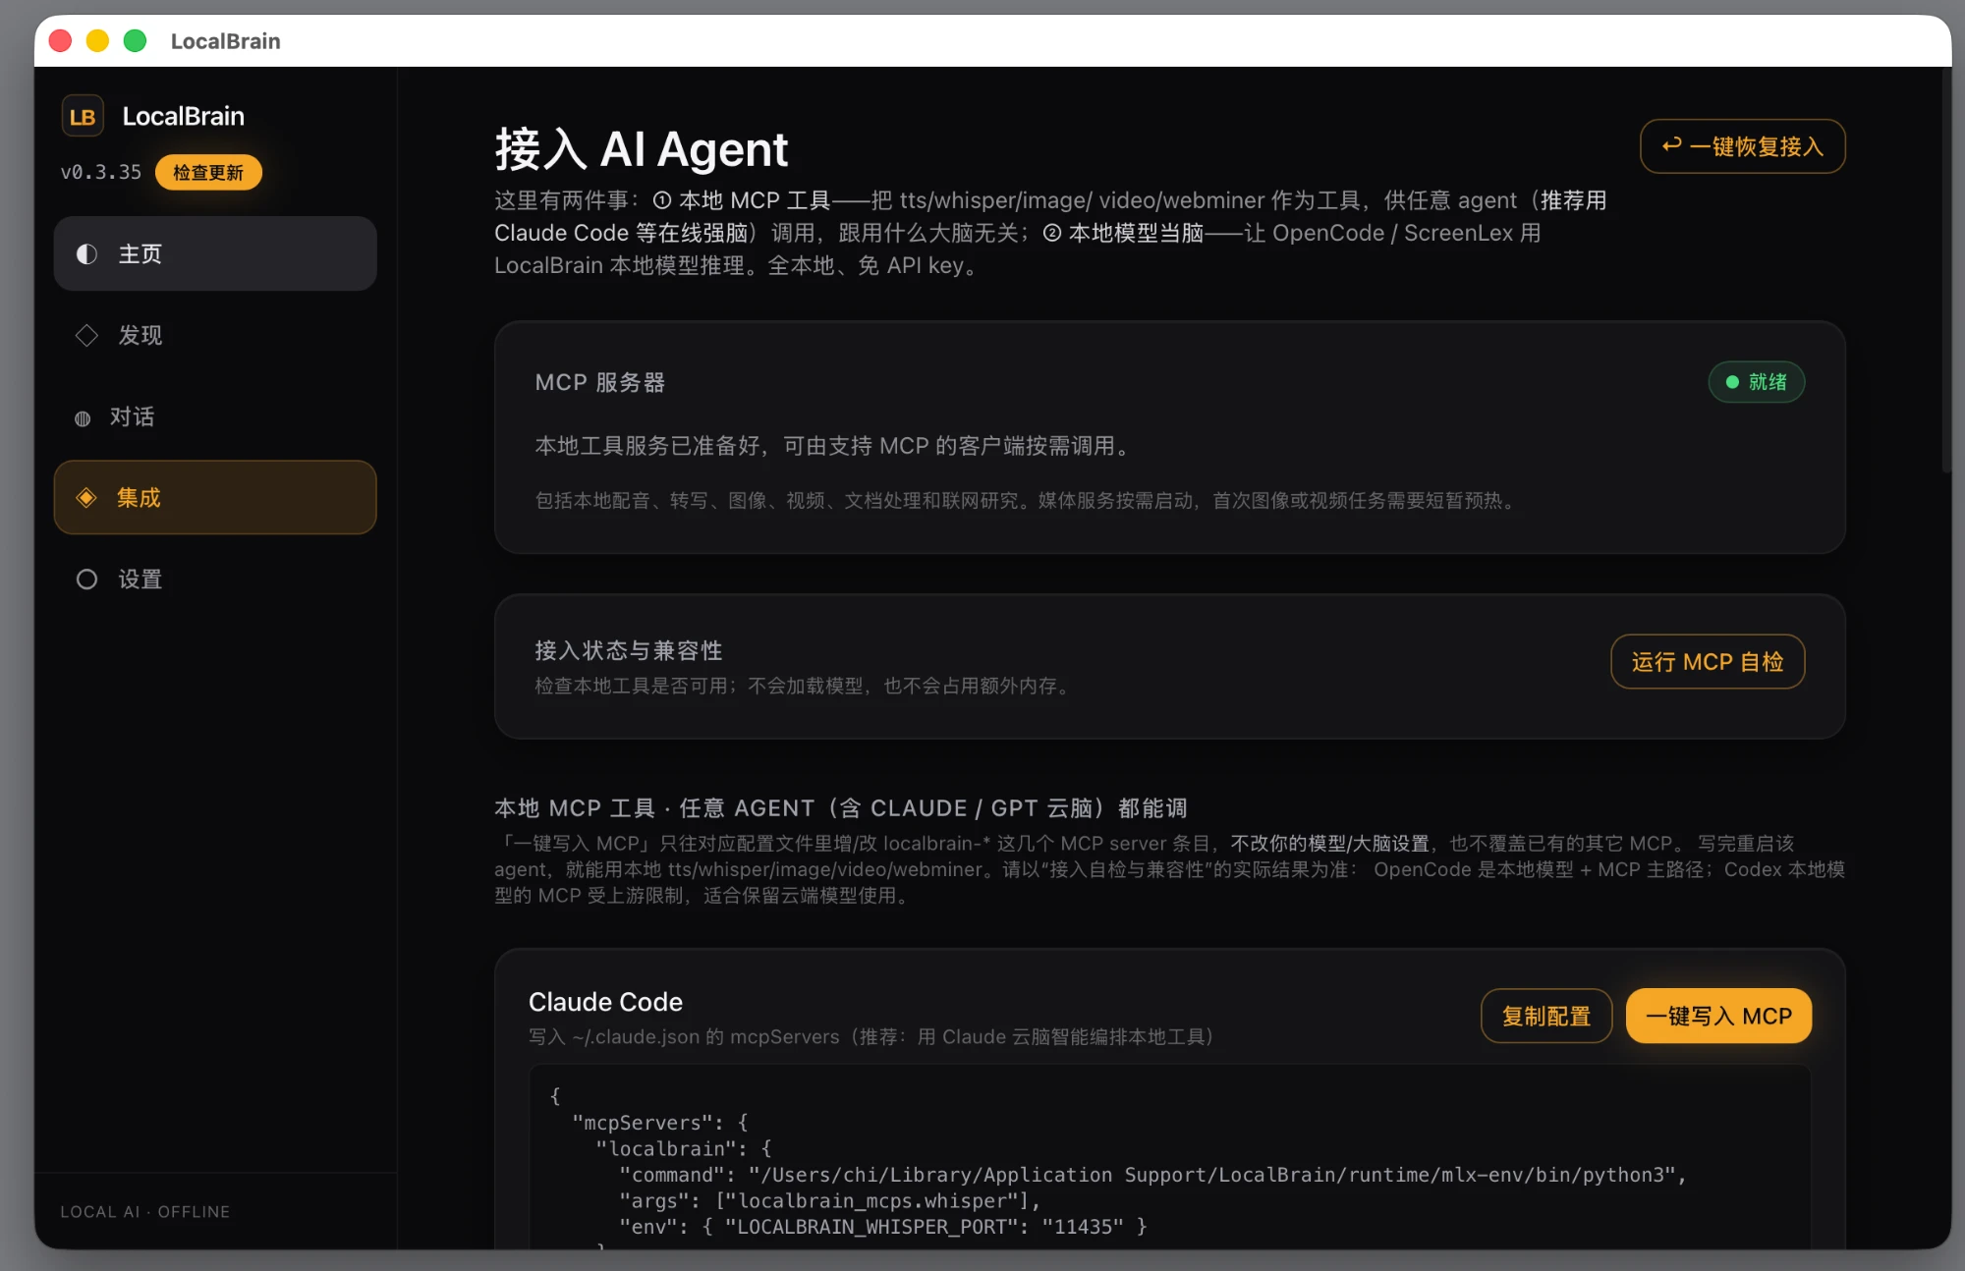
Task: Click the green status dot in 就绪 badge
Action: (1732, 382)
